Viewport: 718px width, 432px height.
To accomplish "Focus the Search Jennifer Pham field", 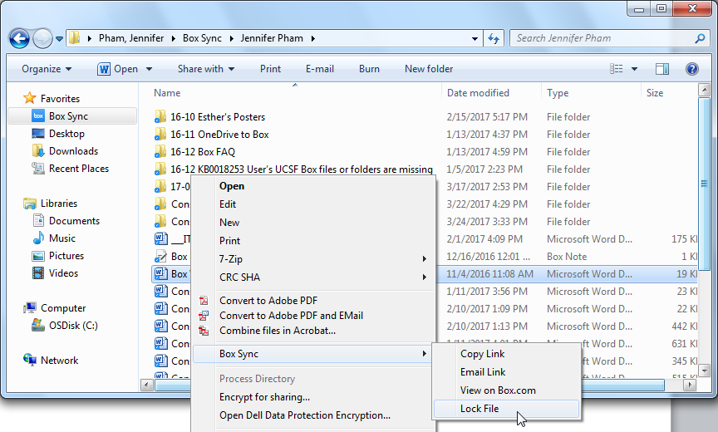I will click(x=609, y=38).
